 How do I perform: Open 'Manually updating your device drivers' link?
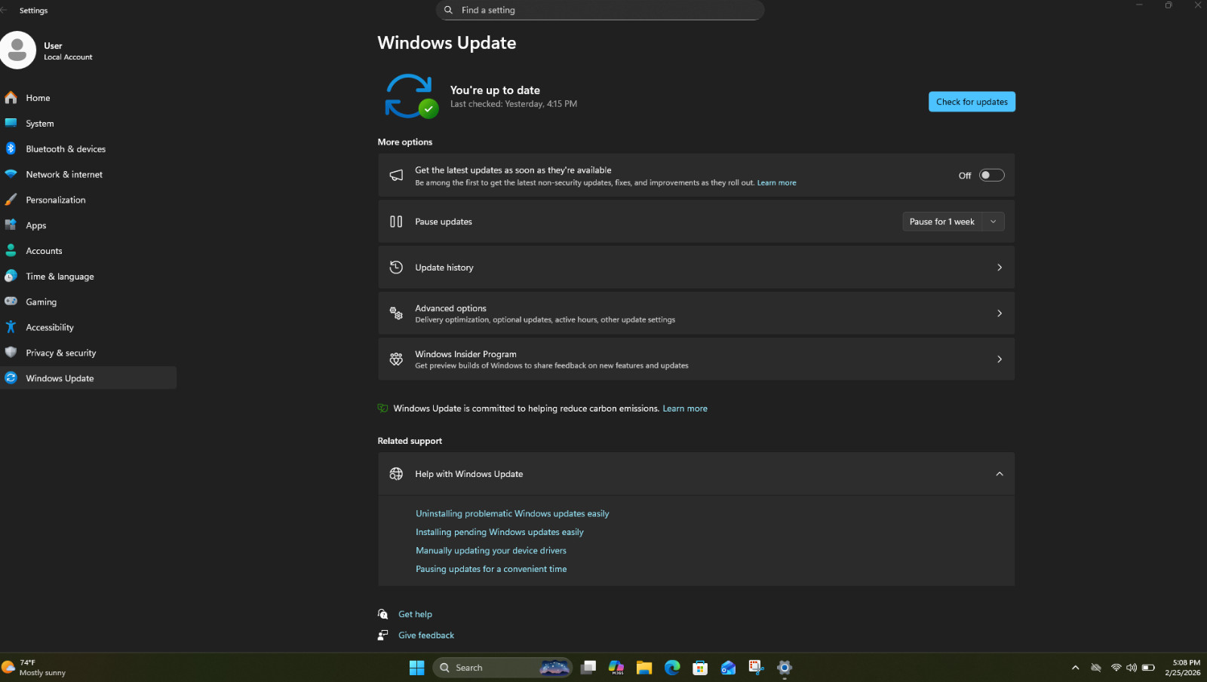(x=491, y=551)
